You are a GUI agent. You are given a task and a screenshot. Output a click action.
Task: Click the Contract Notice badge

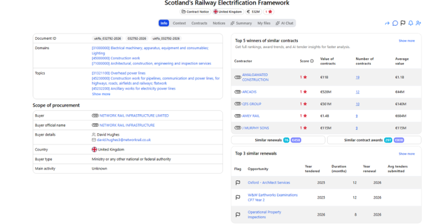[x=195, y=12]
